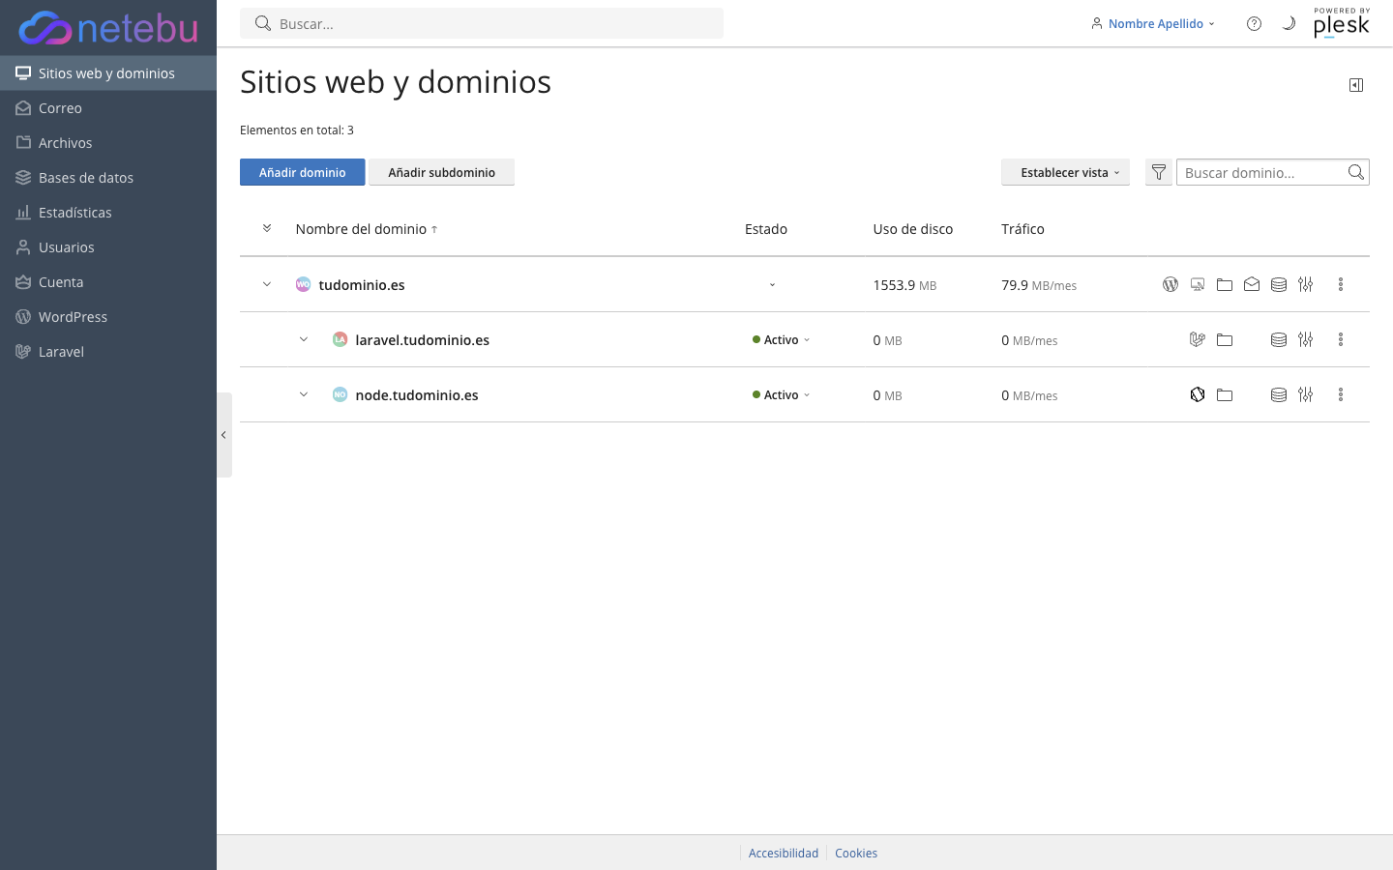The image size is (1393, 870).
Task: Open Archivos in sidebar
Action: click(108, 143)
